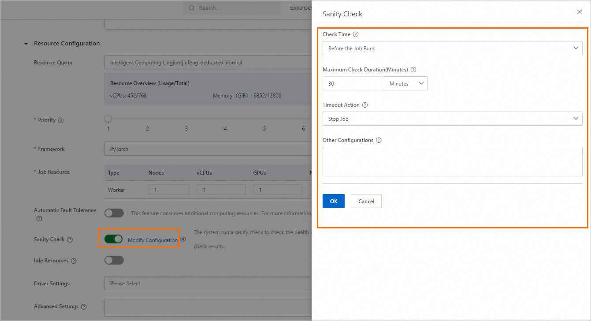Screen dimensions: 591x321
Task: Open help icon next to Check Time
Action: (x=356, y=34)
